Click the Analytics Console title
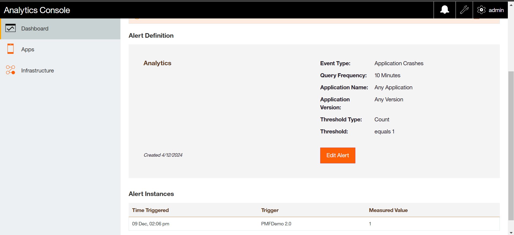 (x=37, y=10)
